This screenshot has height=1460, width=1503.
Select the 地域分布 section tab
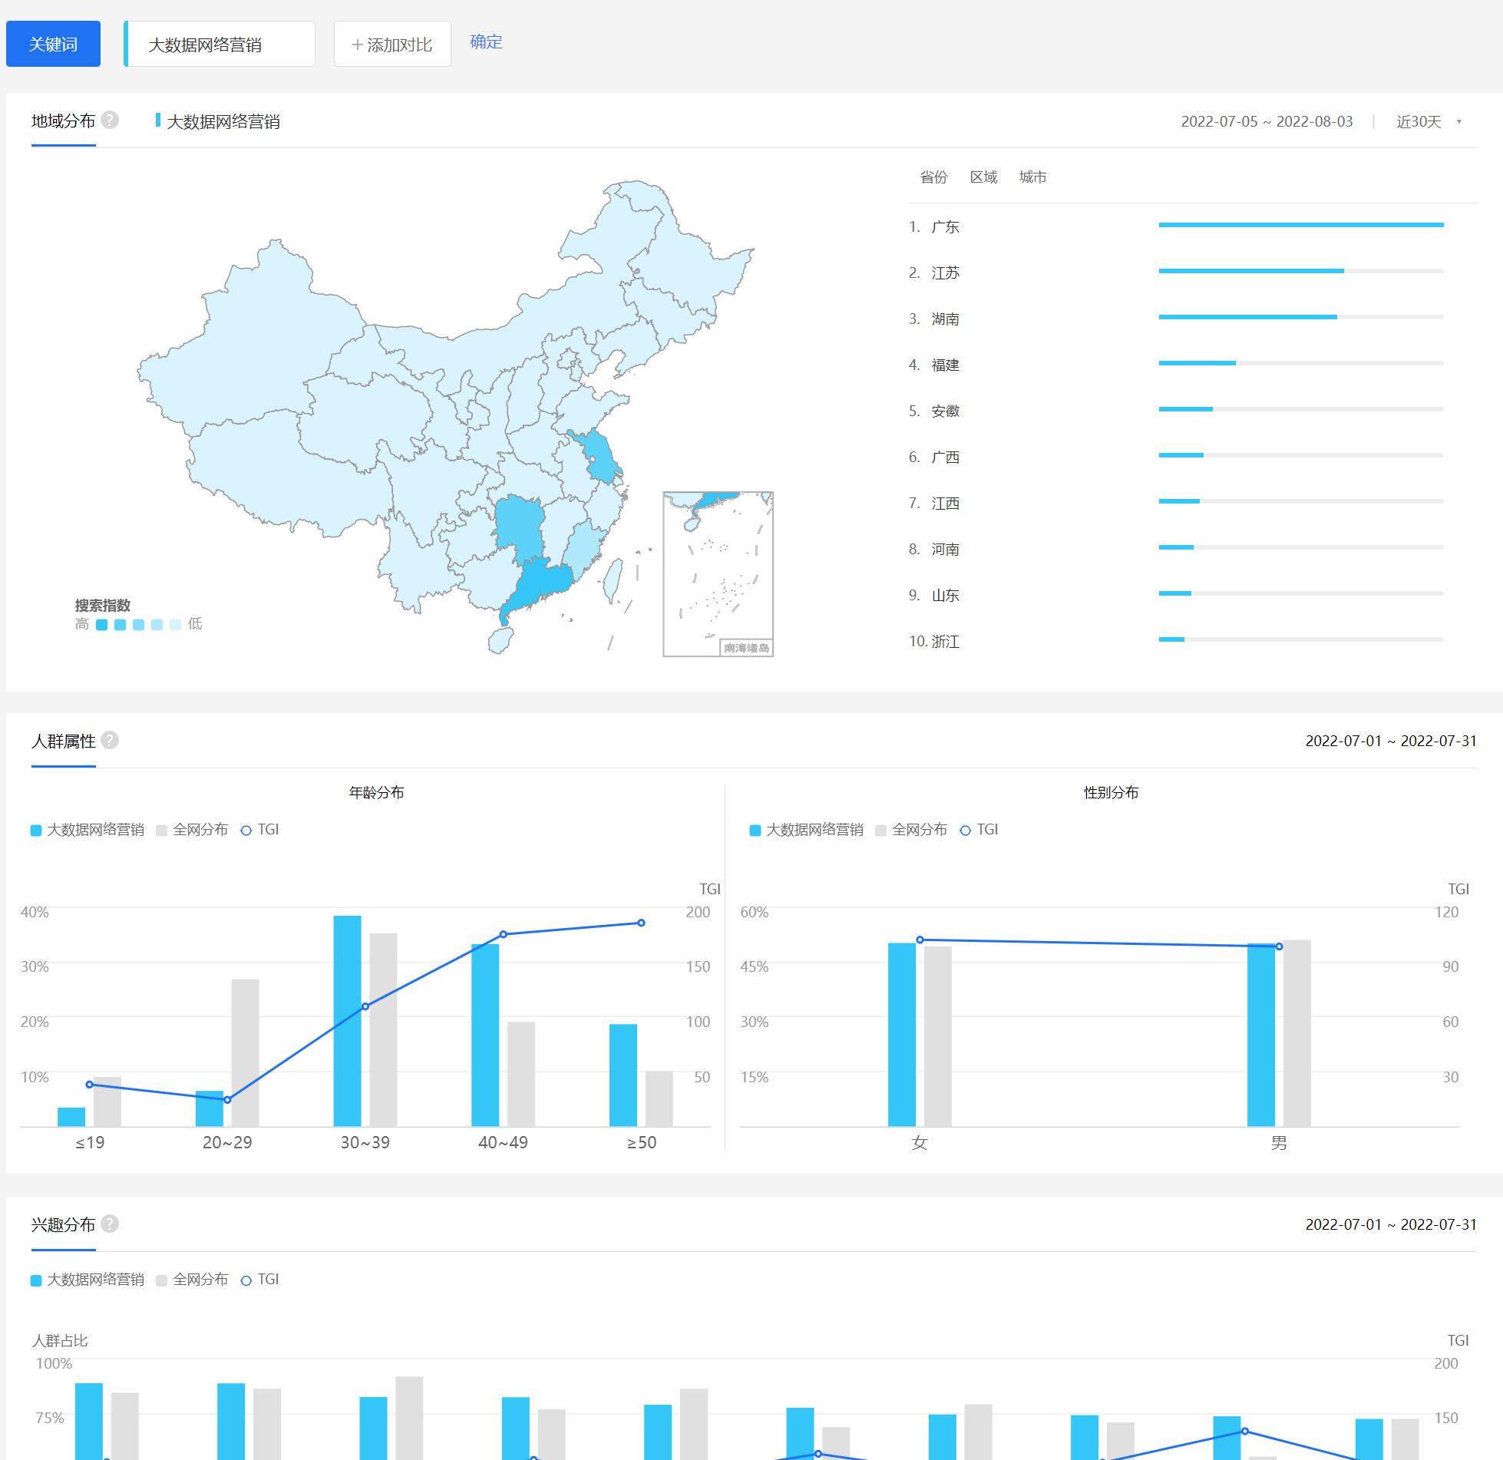coord(63,121)
